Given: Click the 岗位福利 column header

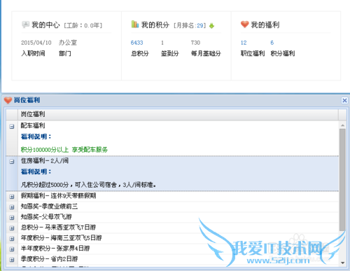Looking at the screenshot, I should coord(178,114).
